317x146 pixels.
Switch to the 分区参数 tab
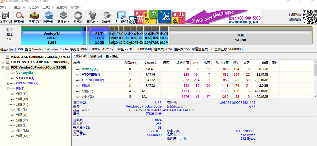80,56
